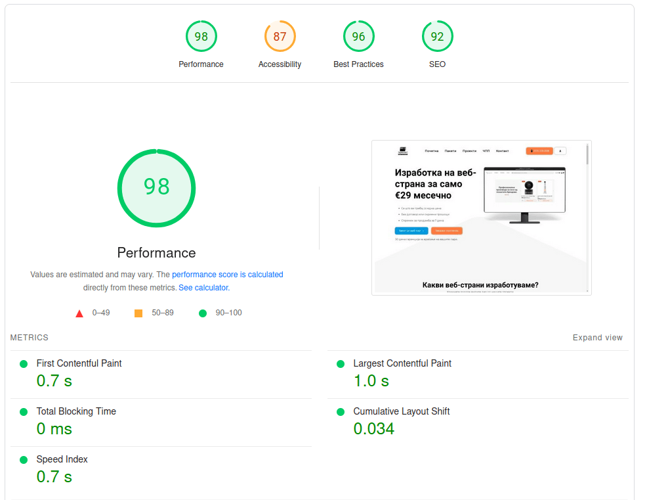Click the large Performance 98 circular gauge
Viewport: 649px width, 500px height.
click(156, 187)
